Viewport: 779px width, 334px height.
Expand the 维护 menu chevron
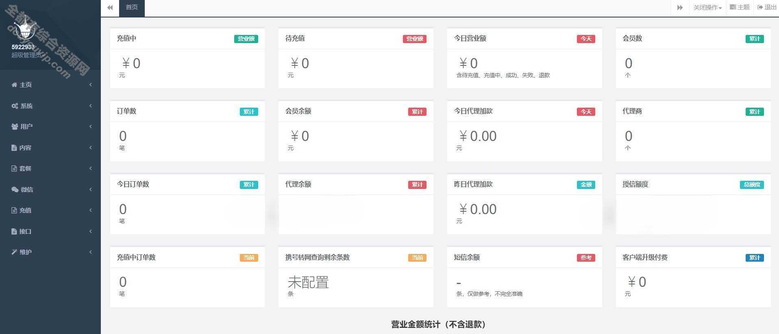pyautogui.click(x=91, y=252)
